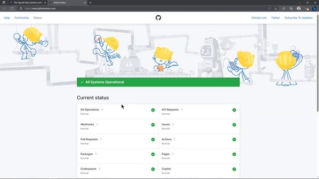Open the tab actions menu icon

[4, 2]
